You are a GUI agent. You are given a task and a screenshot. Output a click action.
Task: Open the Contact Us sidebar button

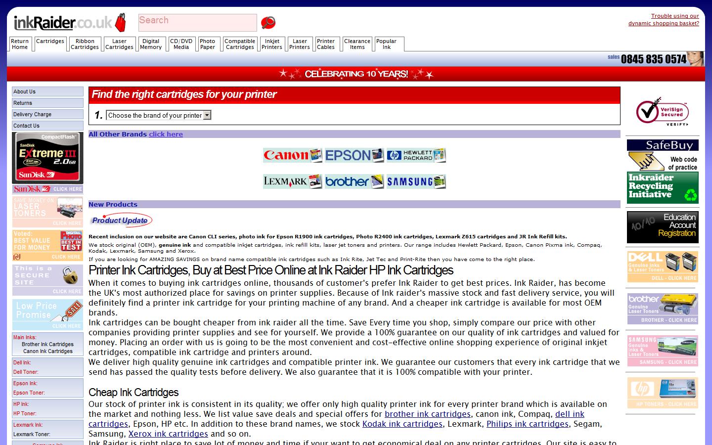(47, 126)
